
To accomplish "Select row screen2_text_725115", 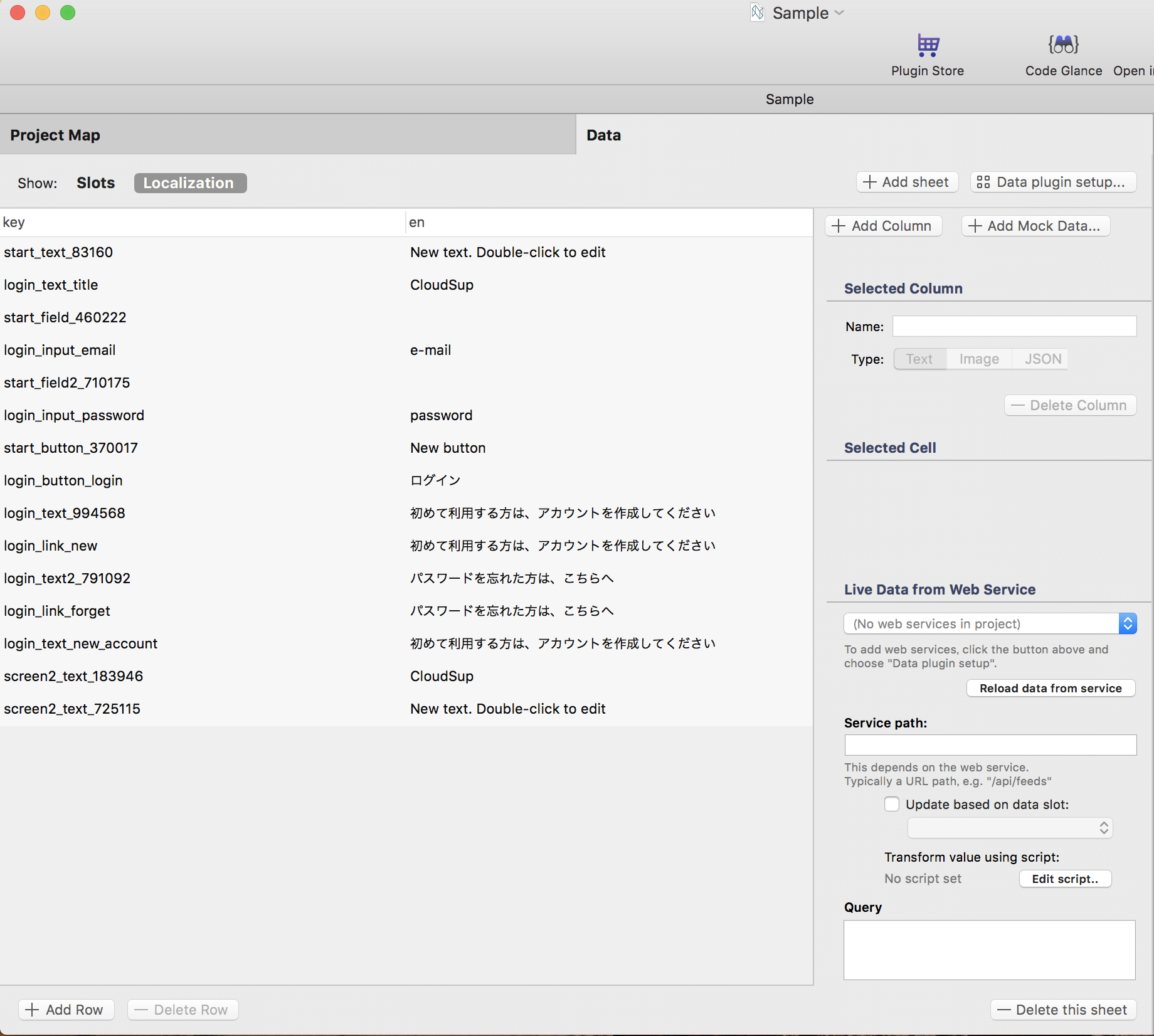I will (406, 709).
